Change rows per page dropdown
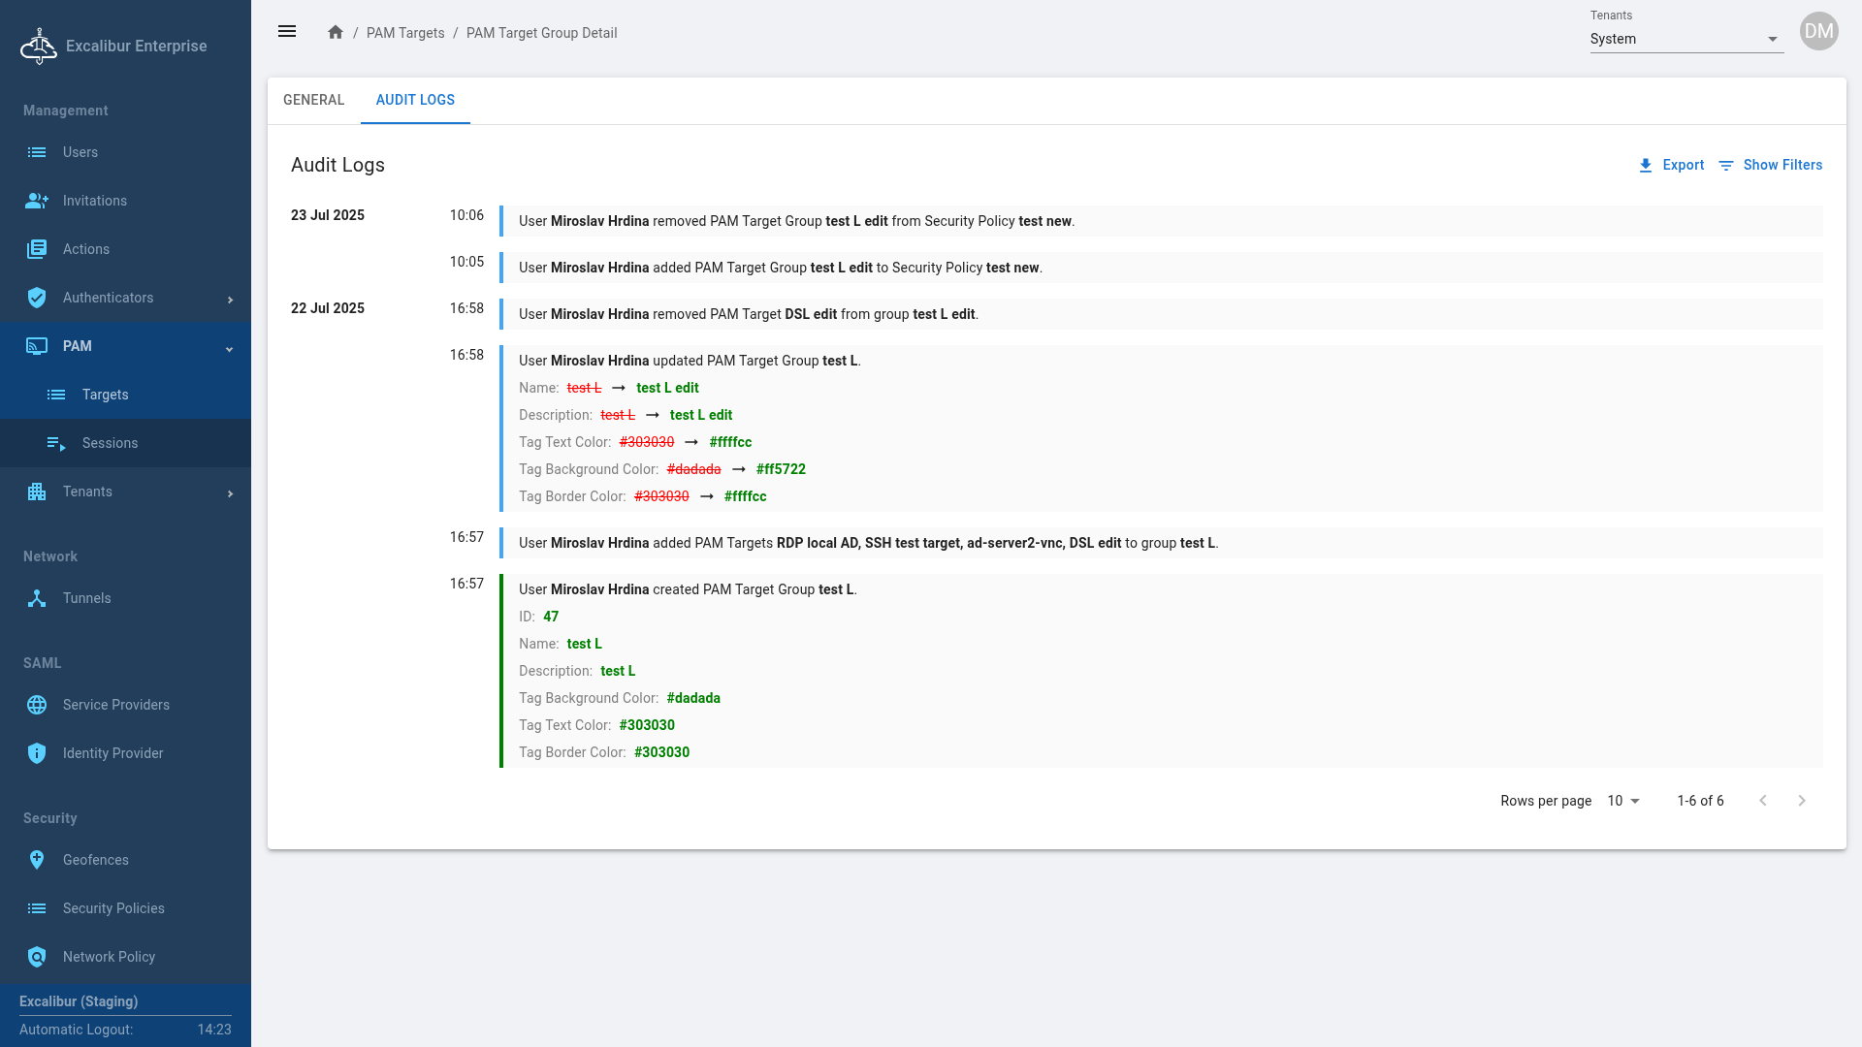 pos(1623,801)
